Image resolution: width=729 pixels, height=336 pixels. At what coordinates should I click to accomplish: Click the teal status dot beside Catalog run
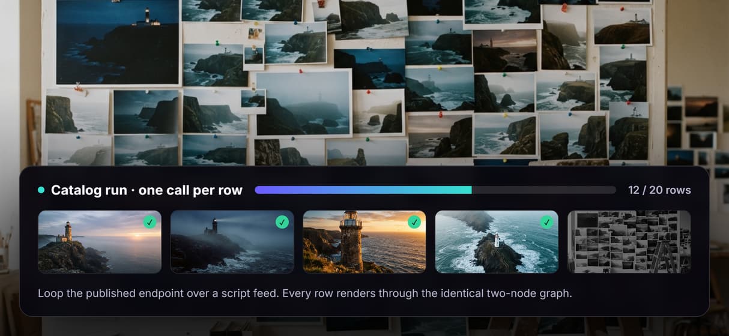coord(41,190)
